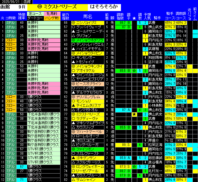Select horse ロングウェイホーム
198x182 pixels.
(x=88, y=167)
